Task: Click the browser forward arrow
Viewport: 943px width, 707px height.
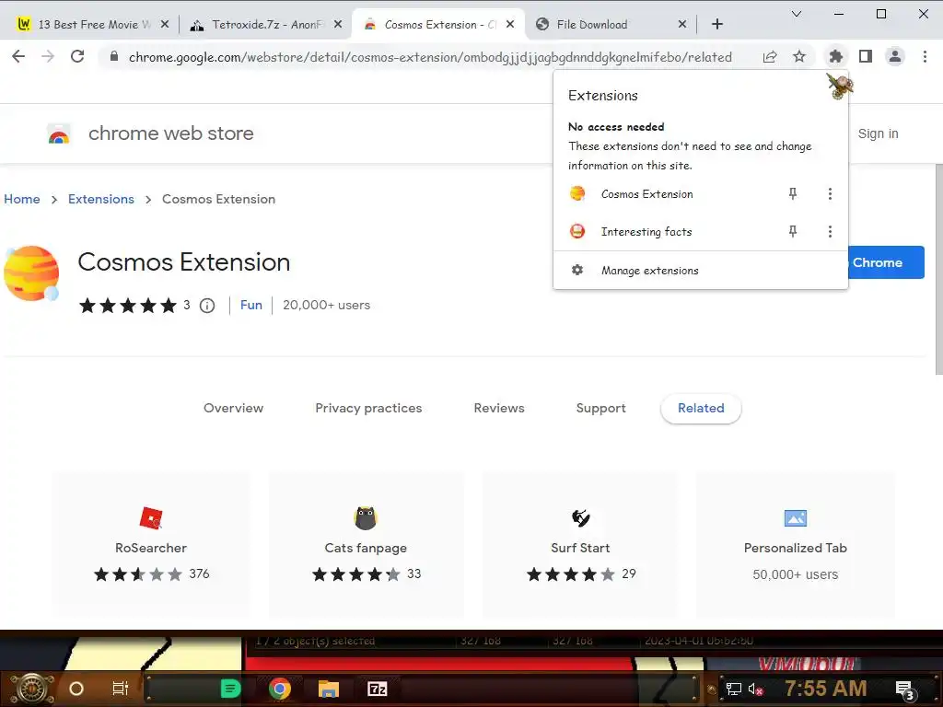Action: [x=48, y=56]
